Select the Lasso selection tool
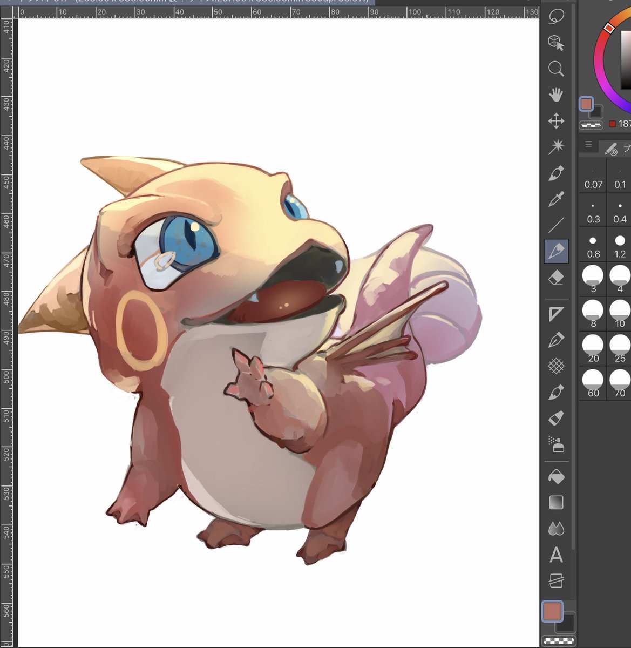Screen dimensions: 631x648 [x=556, y=16]
